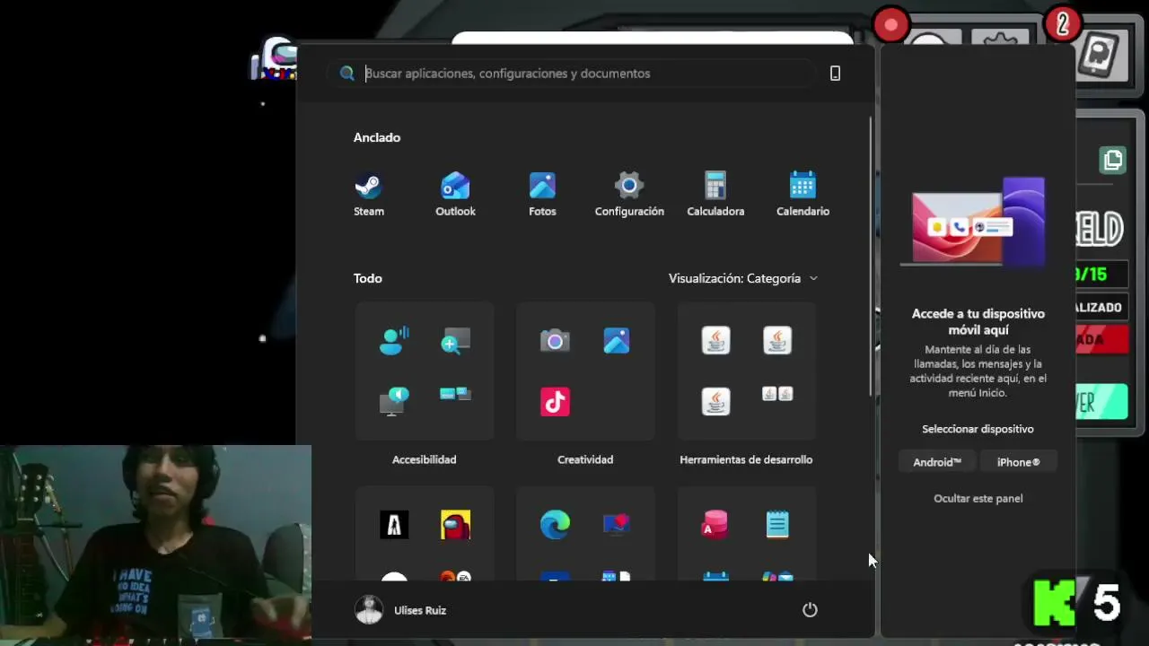Click the Todo section heading
Viewport: 1149px width, 646px height.
tap(368, 278)
